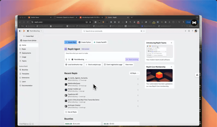Open Extensions in the sidebar
Screen dimensions: 217x127
pyautogui.click(x=28, y=78)
